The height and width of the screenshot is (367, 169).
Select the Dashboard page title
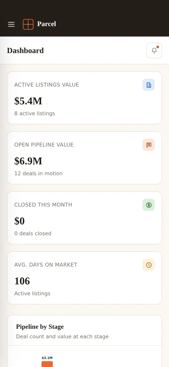[x=26, y=50]
